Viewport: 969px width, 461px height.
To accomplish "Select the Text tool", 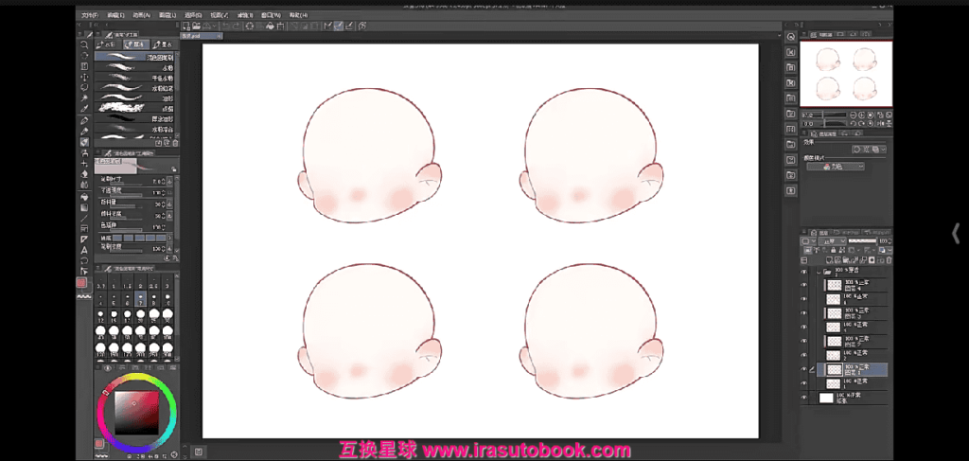I will [x=84, y=249].
